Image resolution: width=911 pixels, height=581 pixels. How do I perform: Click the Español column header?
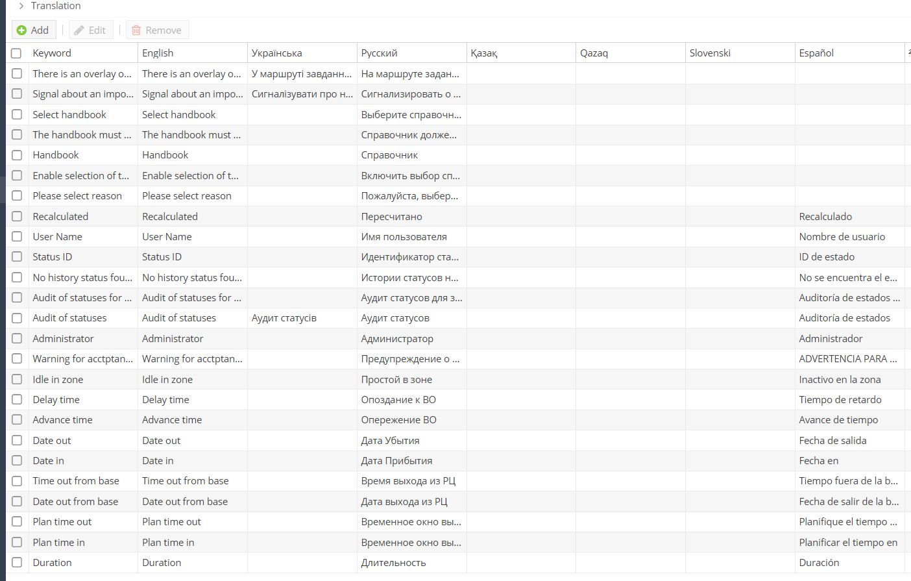(816, 53)
